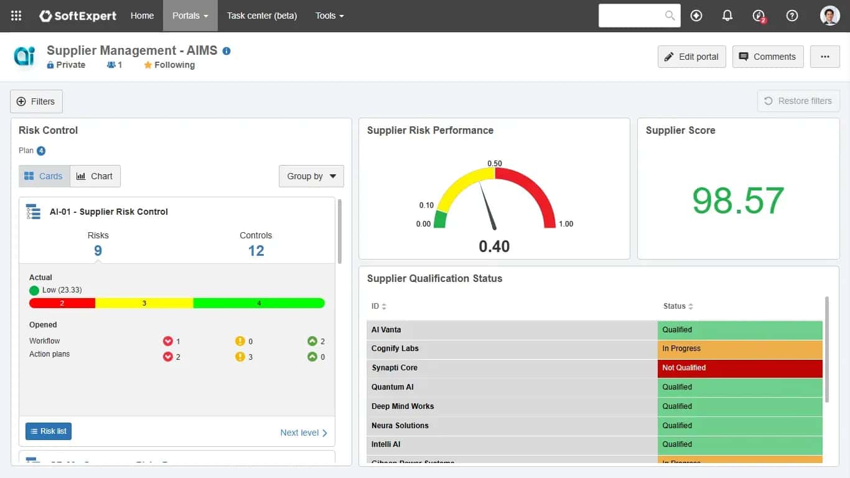Click the portal info icon beside the title
Image resolution: width=850 pixels, height=478 pixels.
[x=227, y=51]
